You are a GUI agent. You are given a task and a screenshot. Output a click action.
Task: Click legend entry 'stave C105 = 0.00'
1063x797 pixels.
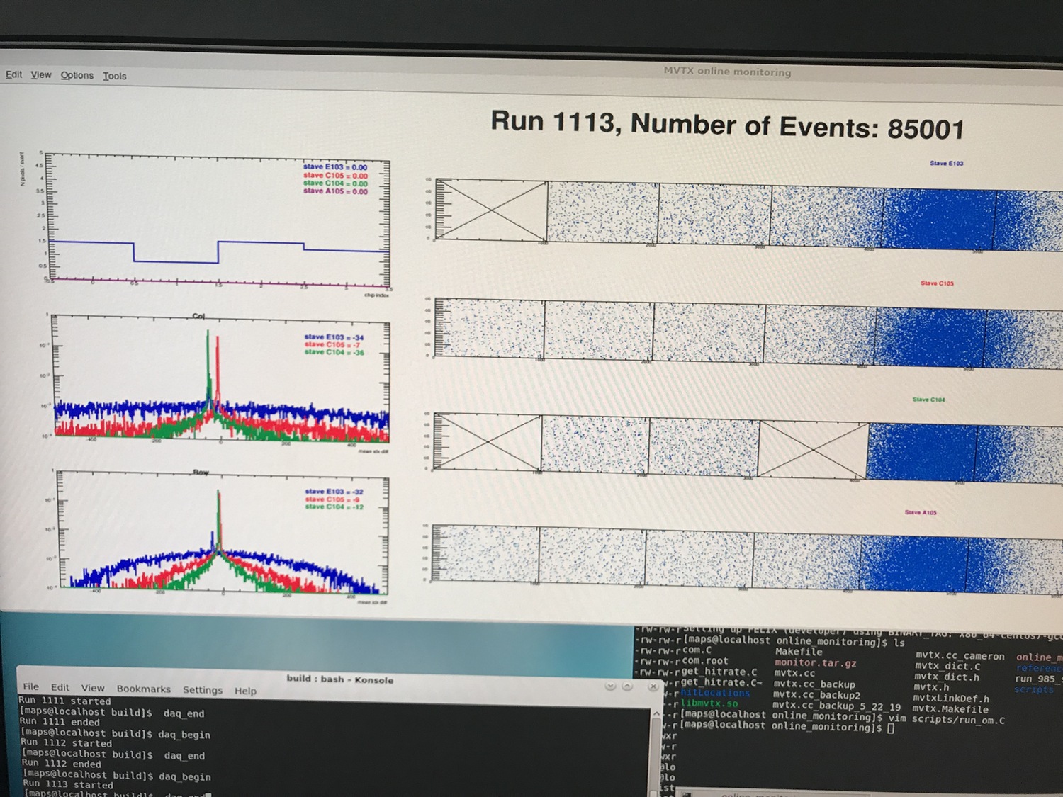coord(335,175)
